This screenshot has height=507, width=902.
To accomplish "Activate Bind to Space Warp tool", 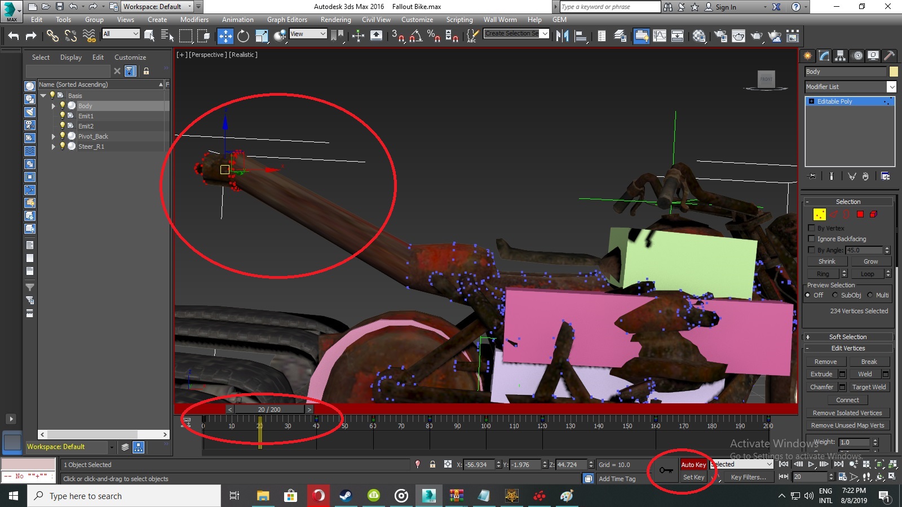I will [89, 36].
